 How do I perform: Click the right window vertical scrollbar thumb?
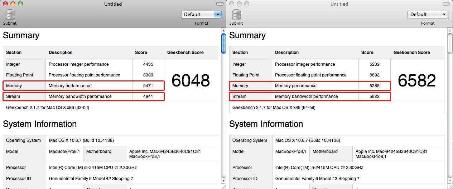tap(450, 44)
